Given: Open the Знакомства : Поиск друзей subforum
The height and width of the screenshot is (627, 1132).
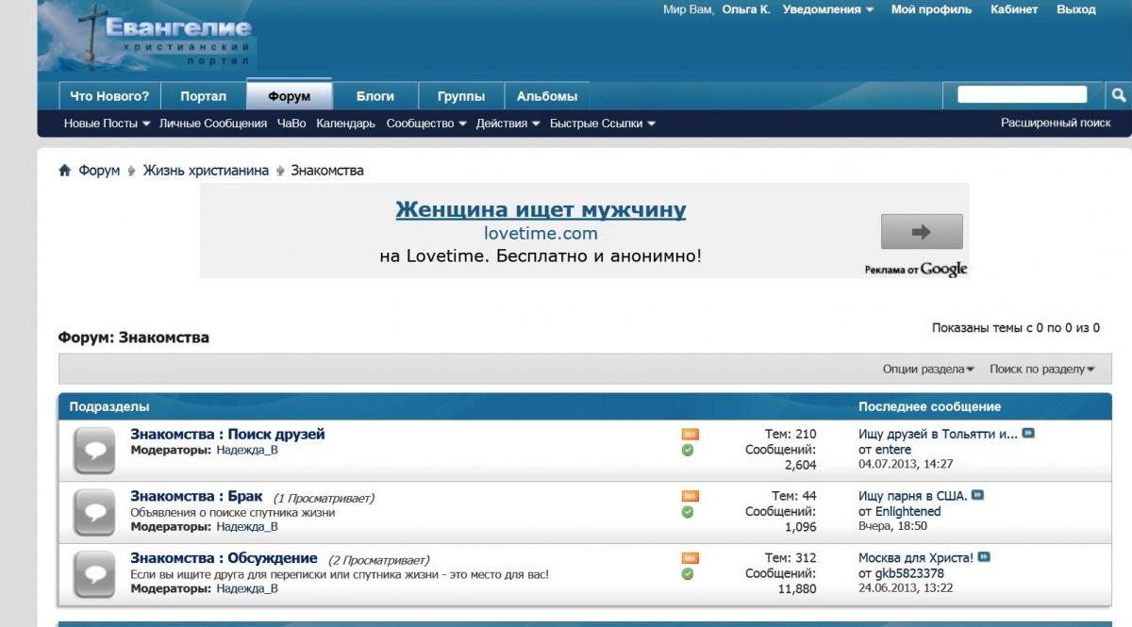Looking at the screenshot, I should click(x=227, y=435).
